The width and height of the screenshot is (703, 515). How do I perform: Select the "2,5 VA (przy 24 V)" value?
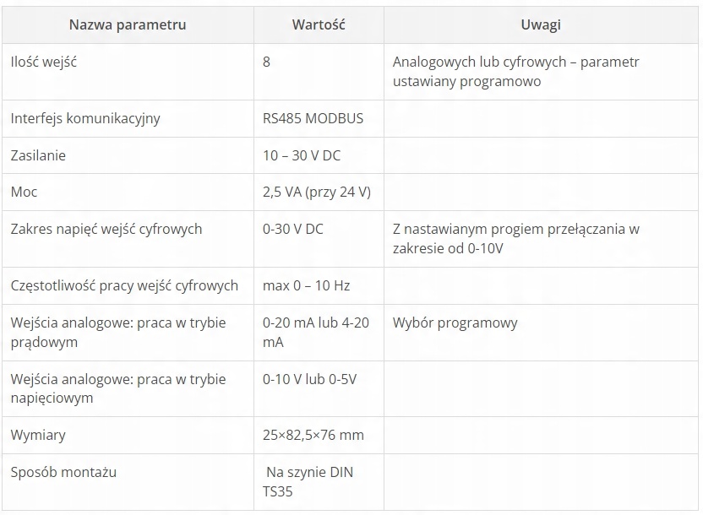[317, 192]
